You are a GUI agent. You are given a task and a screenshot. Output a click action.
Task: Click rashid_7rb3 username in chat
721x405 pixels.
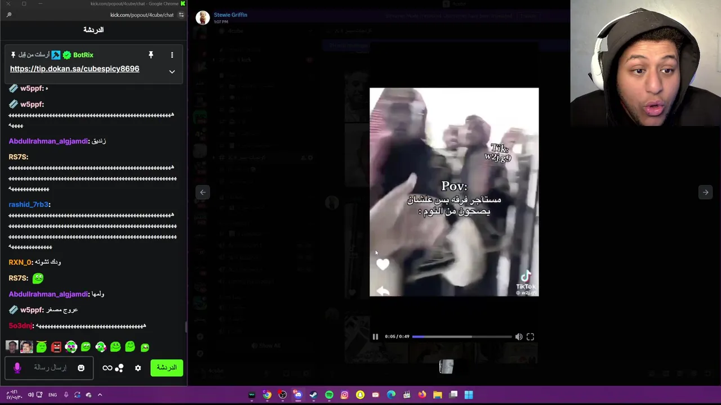pyautogui.click(x=29, y=204)
